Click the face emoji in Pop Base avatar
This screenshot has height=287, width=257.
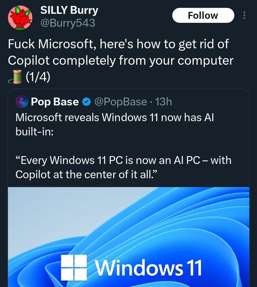pyautogui.click(x=22, y=102)
